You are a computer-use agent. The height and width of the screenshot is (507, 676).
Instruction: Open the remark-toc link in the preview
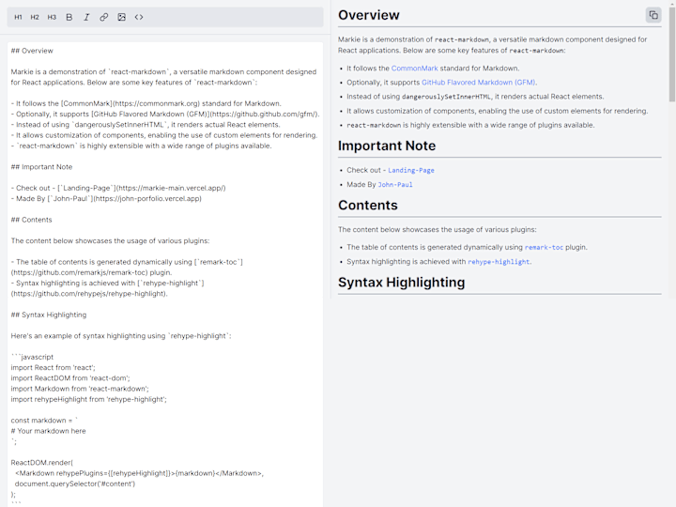point(544,248)
